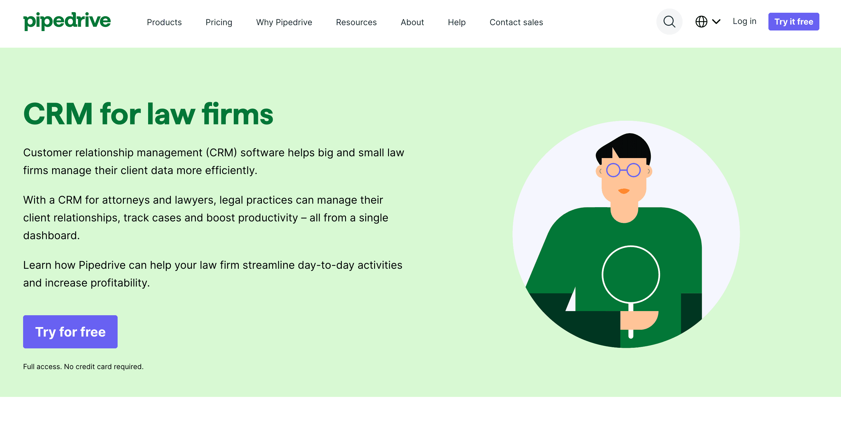Click the Help navigation icon
This screenshot has width=841, height=428.
pyautogui.click(x=456, y=22)
